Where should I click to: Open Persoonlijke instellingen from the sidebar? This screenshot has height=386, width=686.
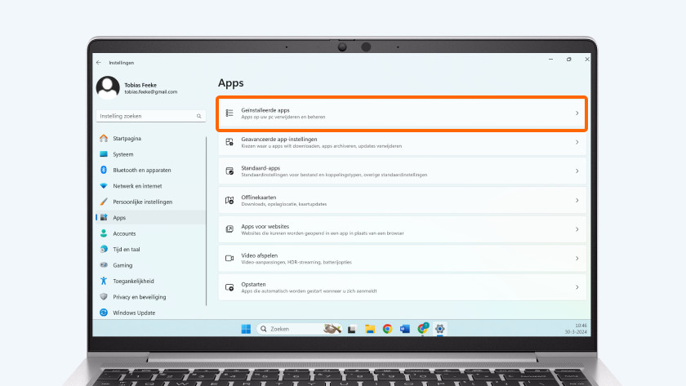pyautogui.click(x=142, y=202)
